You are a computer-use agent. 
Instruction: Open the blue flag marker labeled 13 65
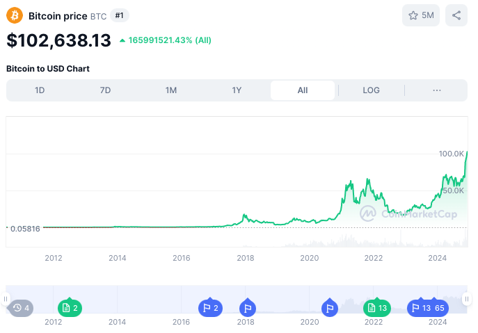428,307
